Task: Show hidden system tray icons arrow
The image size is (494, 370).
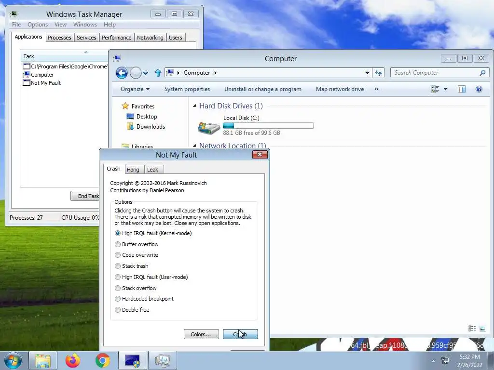Action: 434,361
